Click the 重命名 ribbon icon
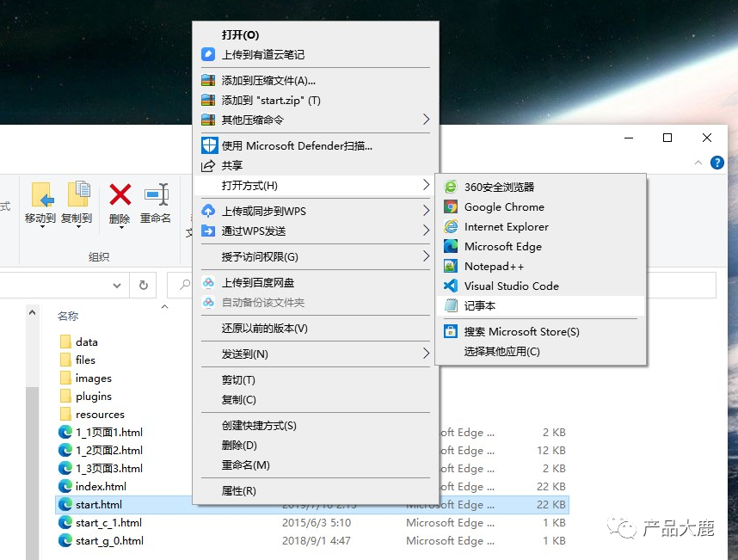The width and height of the screenshot is (738, 560). point(157,194)
